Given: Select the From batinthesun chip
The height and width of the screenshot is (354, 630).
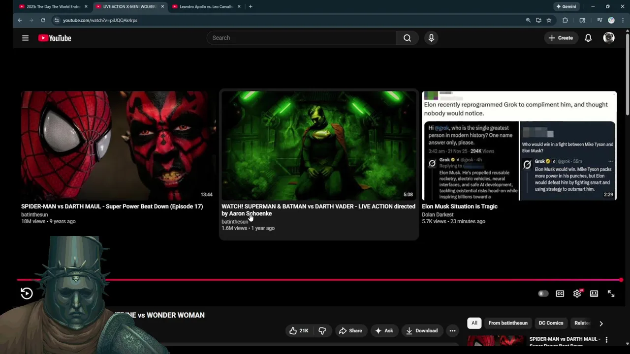Looking at the screenshot, I should [x=508, y=323].
